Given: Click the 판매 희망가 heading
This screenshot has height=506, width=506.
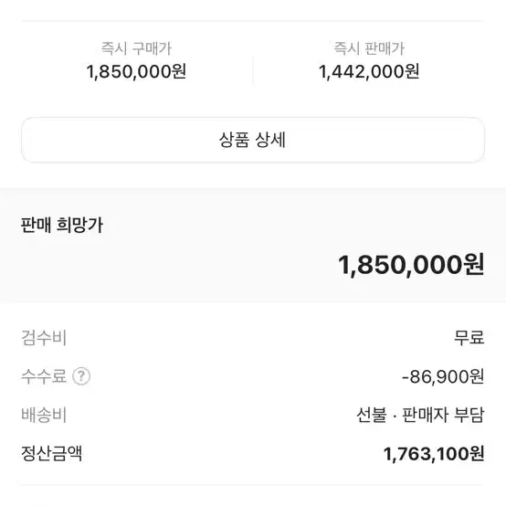Looking at the screenshot, I should tap(61, 225).
